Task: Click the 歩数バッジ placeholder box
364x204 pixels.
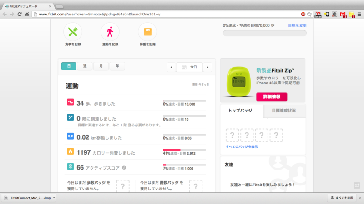Action: pos(123,186)
